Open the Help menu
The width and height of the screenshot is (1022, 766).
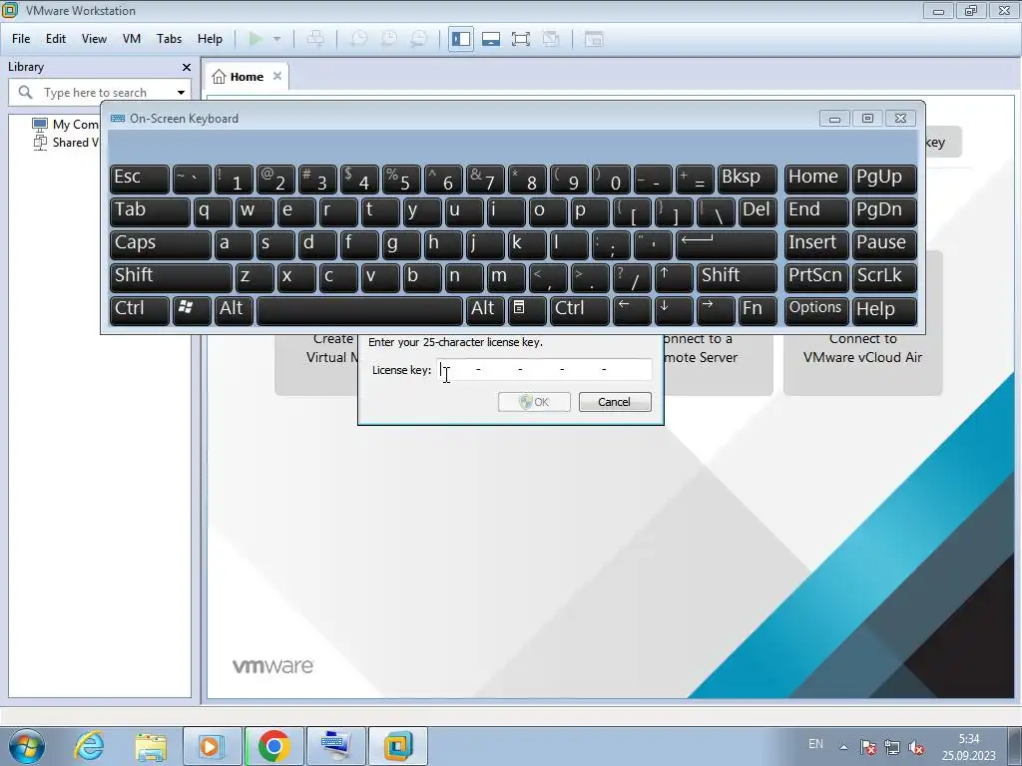[x=210, y=39]
